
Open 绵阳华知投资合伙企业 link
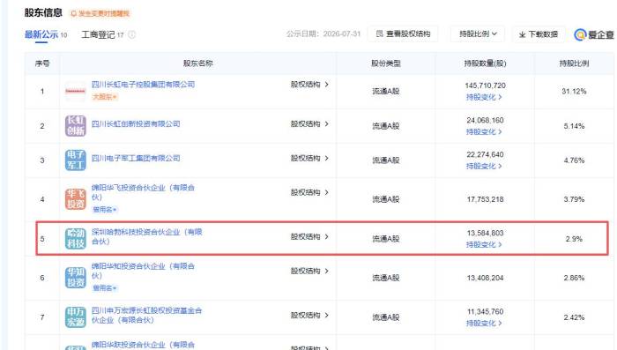coord(143,271)
